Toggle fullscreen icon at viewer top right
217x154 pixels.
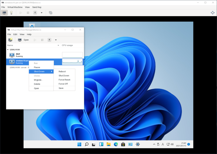pyautogui.click(x=213, y=13)
